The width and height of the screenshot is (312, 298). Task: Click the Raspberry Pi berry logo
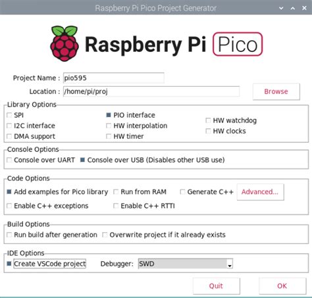coord(65,43)
